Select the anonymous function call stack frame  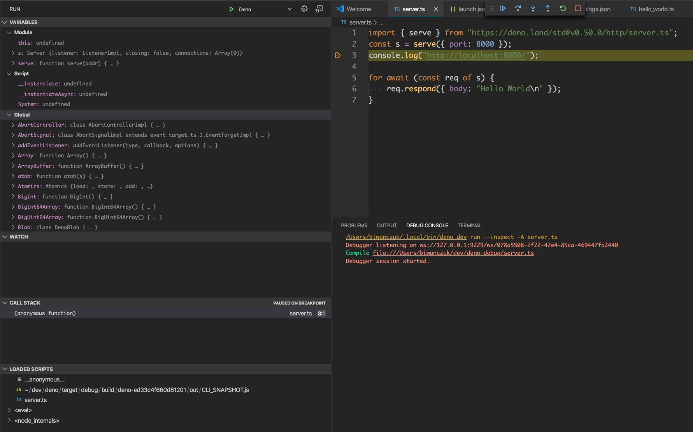click(45, 313)
